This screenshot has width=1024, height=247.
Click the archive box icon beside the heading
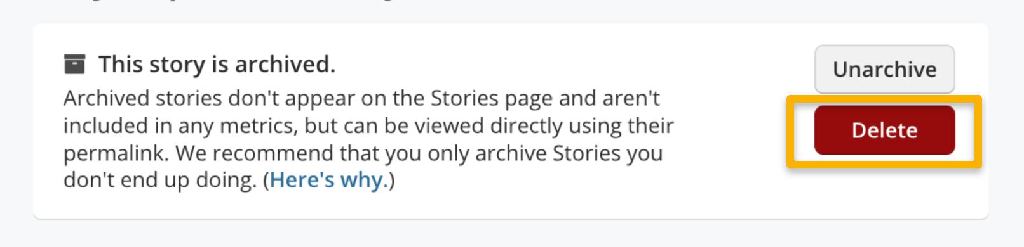(x=74, y=64)
